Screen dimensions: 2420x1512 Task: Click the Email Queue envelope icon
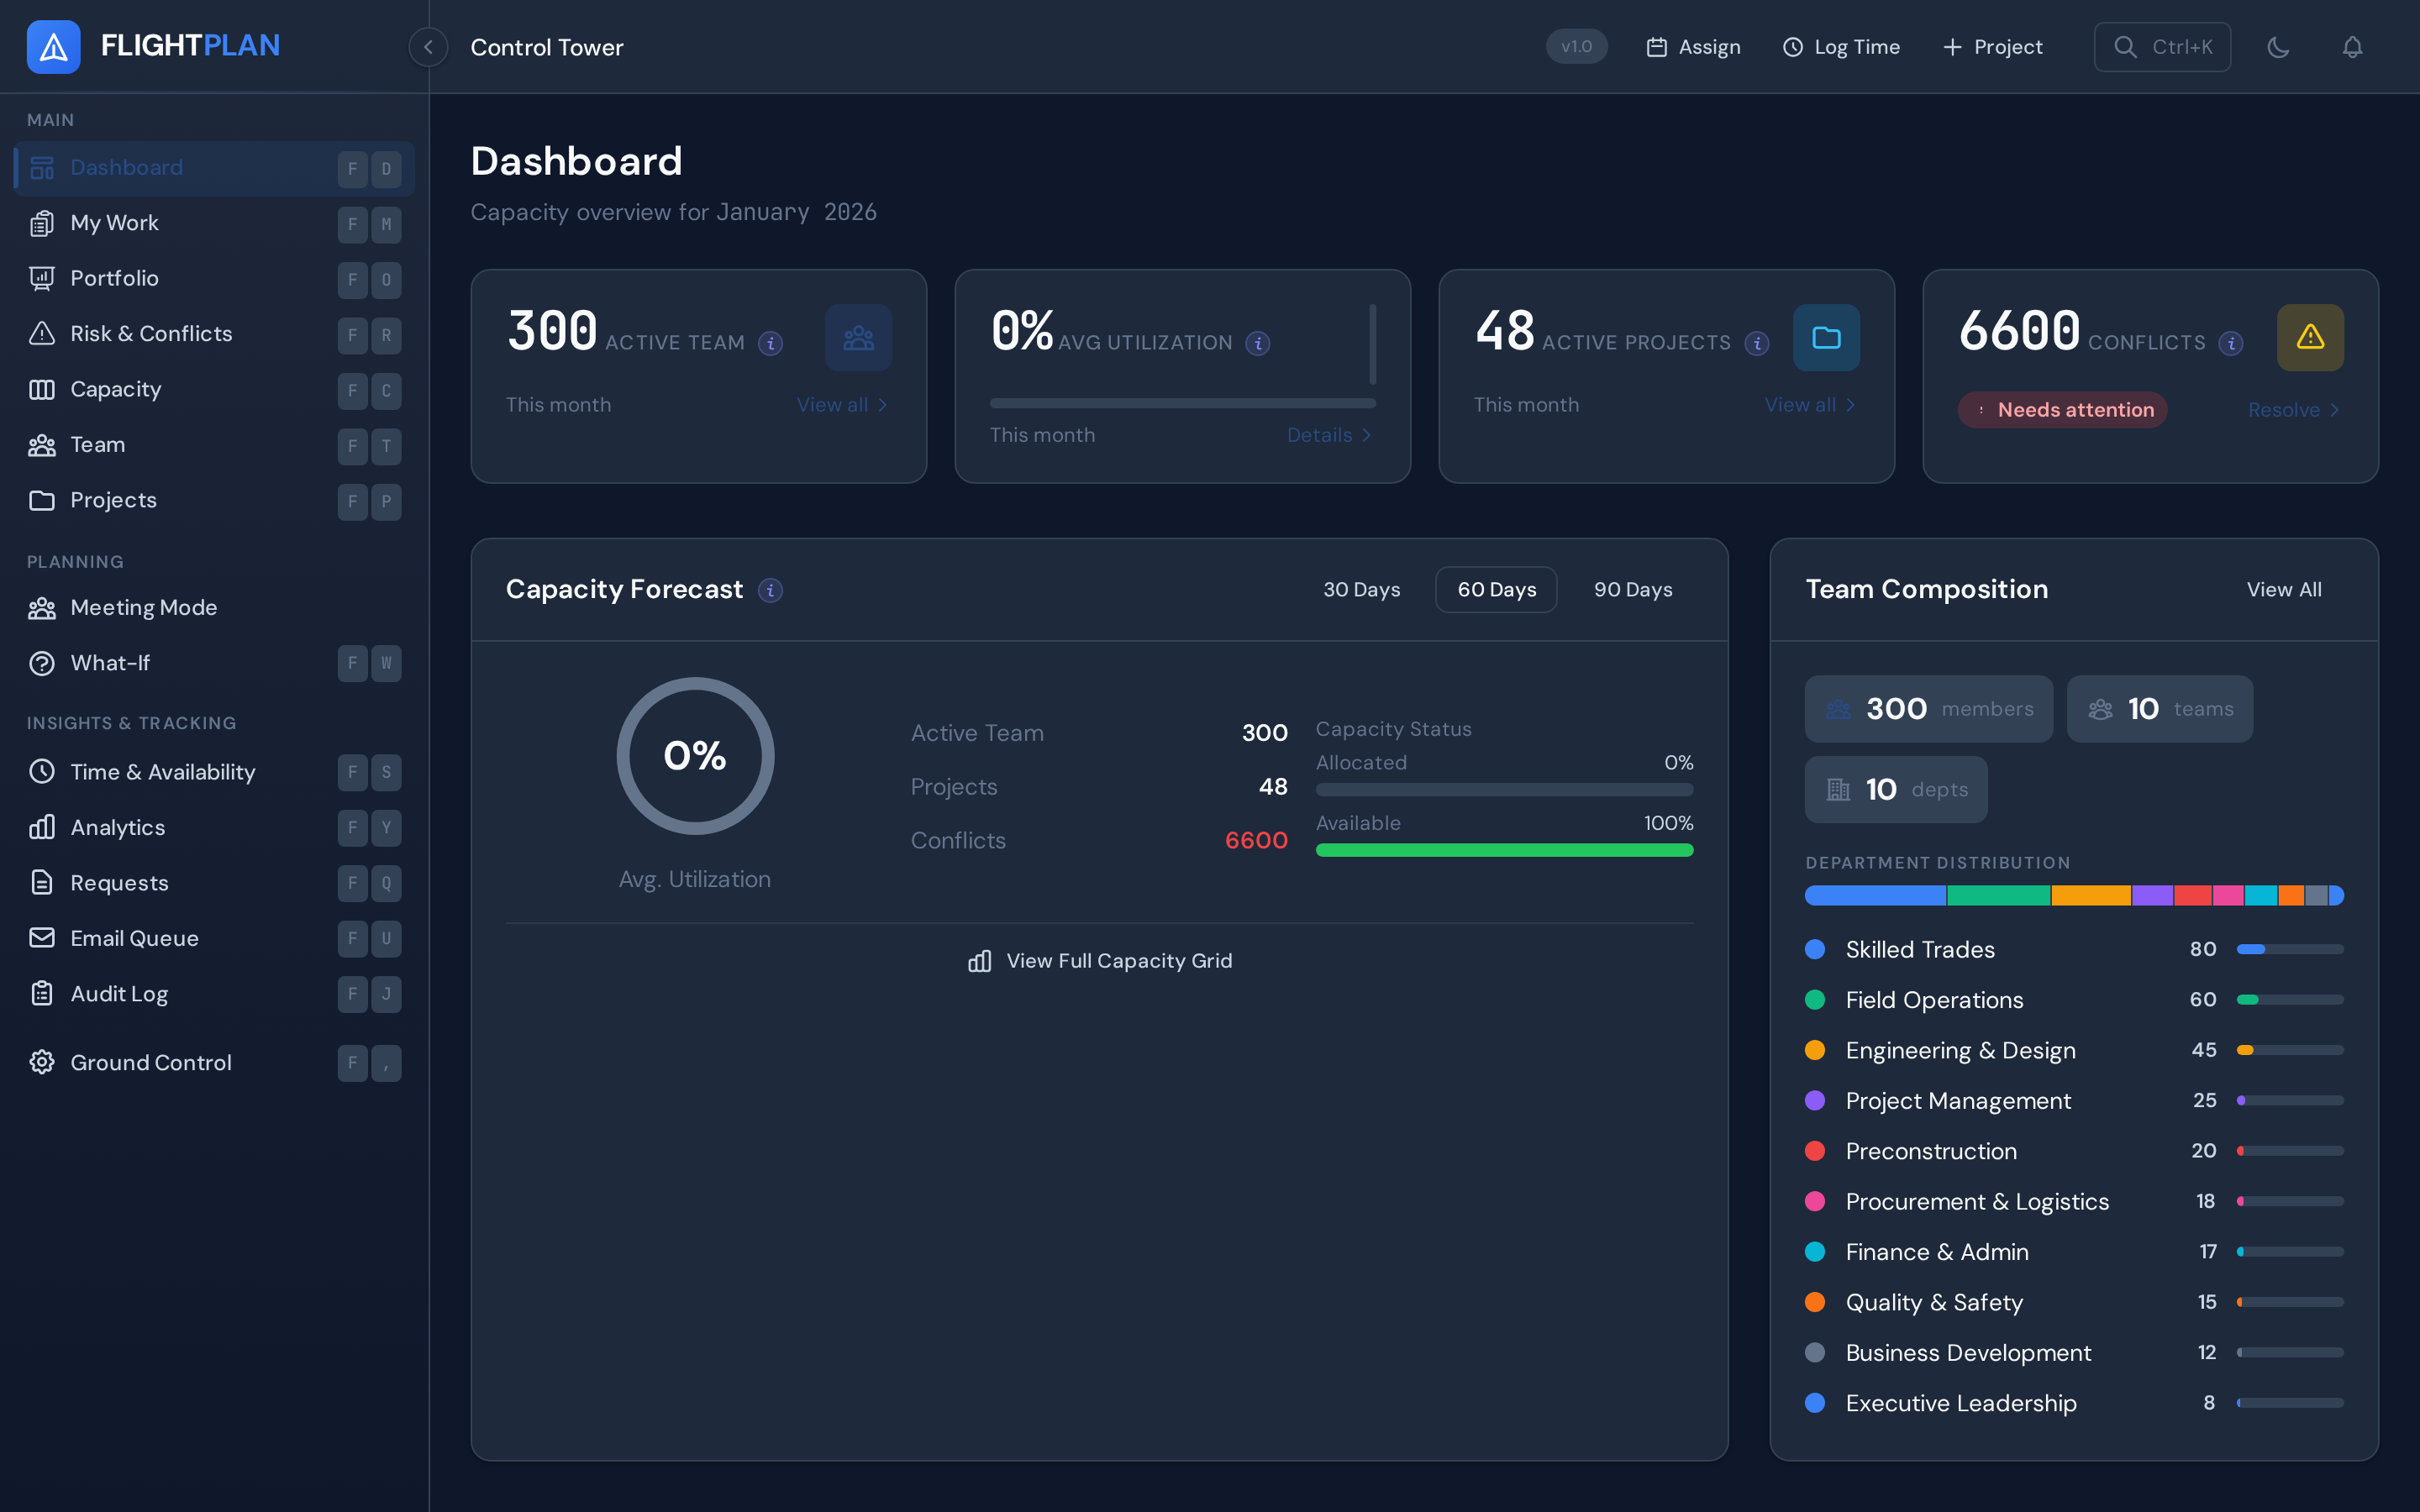(x=42, y=938)
